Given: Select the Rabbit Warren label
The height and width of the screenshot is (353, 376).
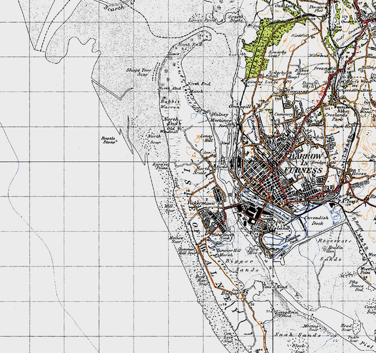Looking at the screenshot, I should (x=170, y=104).
